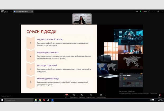Open the Q&A panel
This screenshot has height=111, width=164.
pyautogui.click(x=91, y=95)
